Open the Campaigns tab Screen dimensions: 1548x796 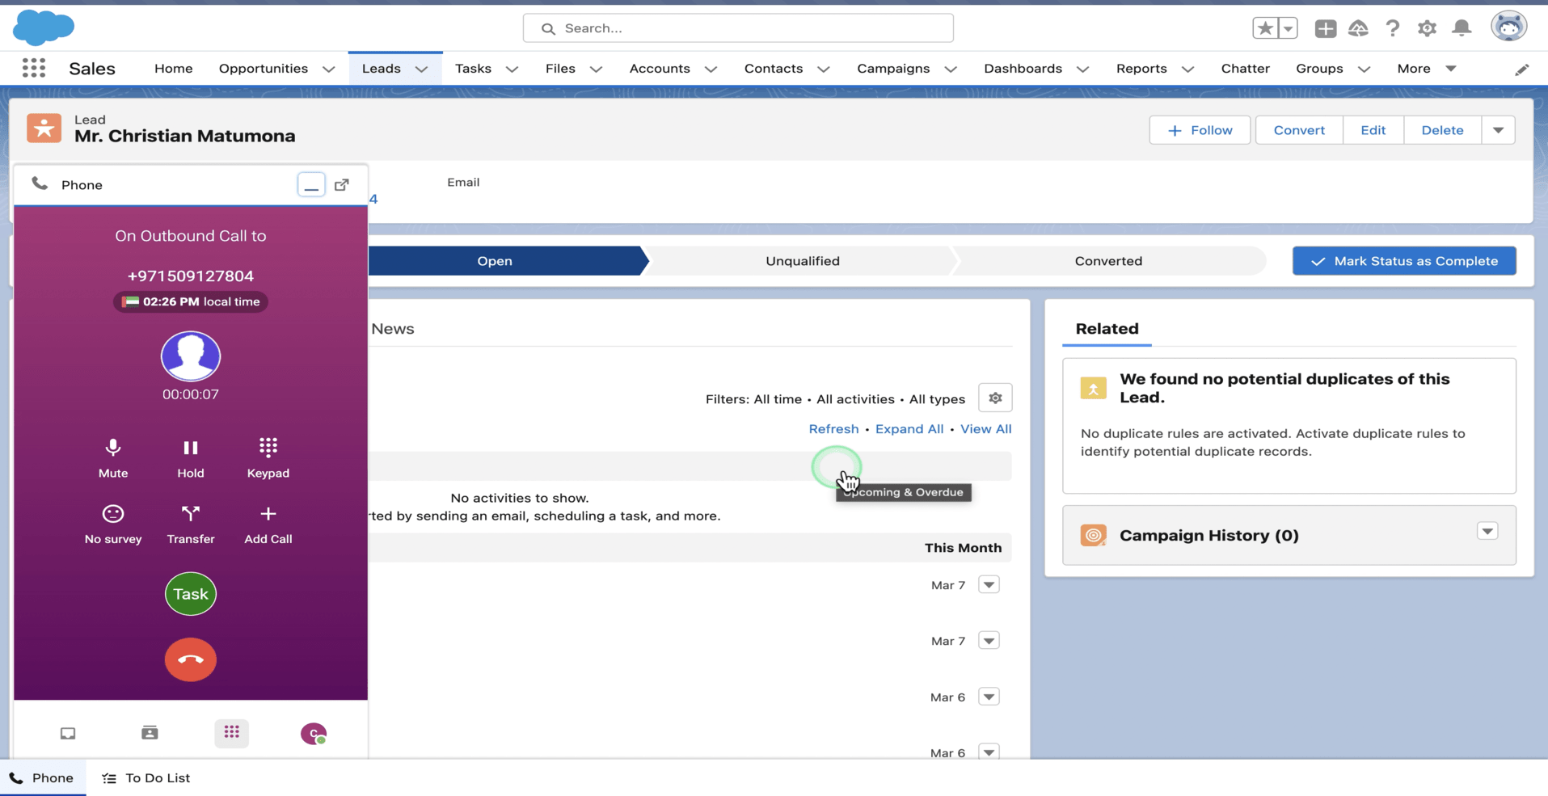tap(893, 69)
